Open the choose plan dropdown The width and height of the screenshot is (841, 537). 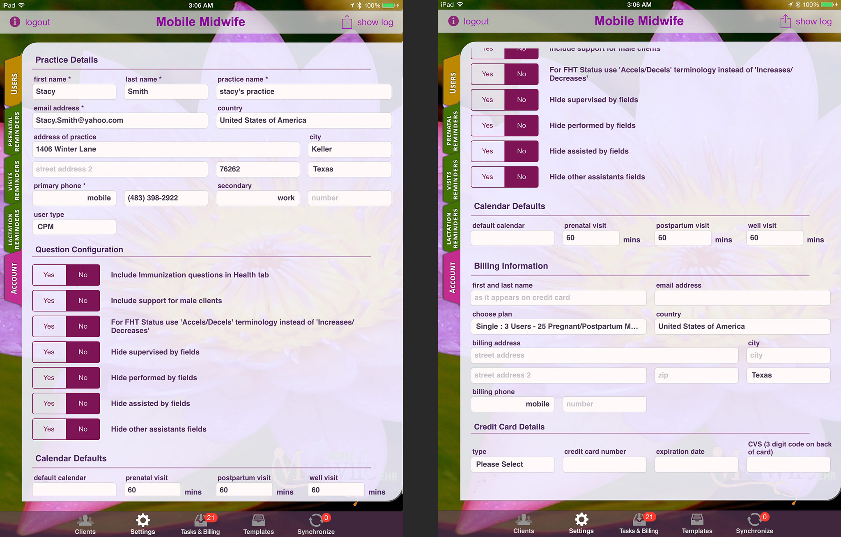(x=558, y=327)
